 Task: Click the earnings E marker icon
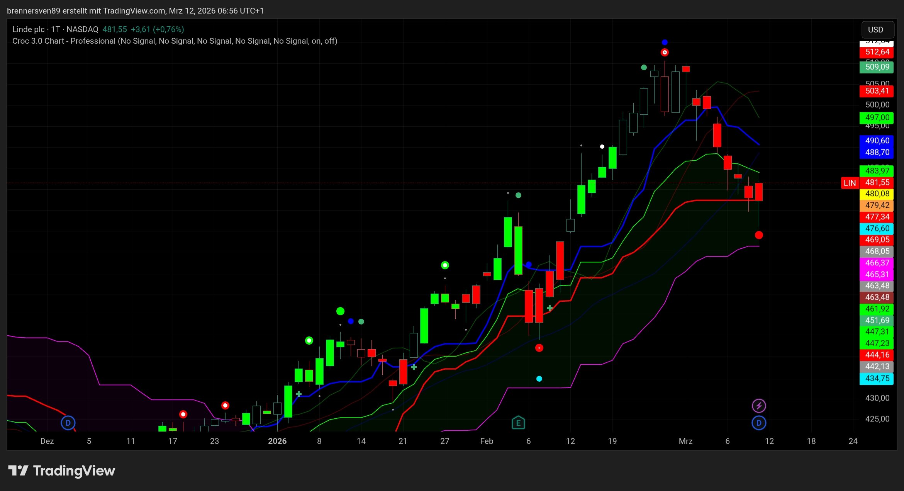[518, 423]
